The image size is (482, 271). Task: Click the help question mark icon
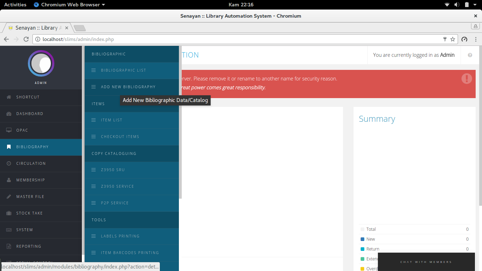tap(470, 55)
